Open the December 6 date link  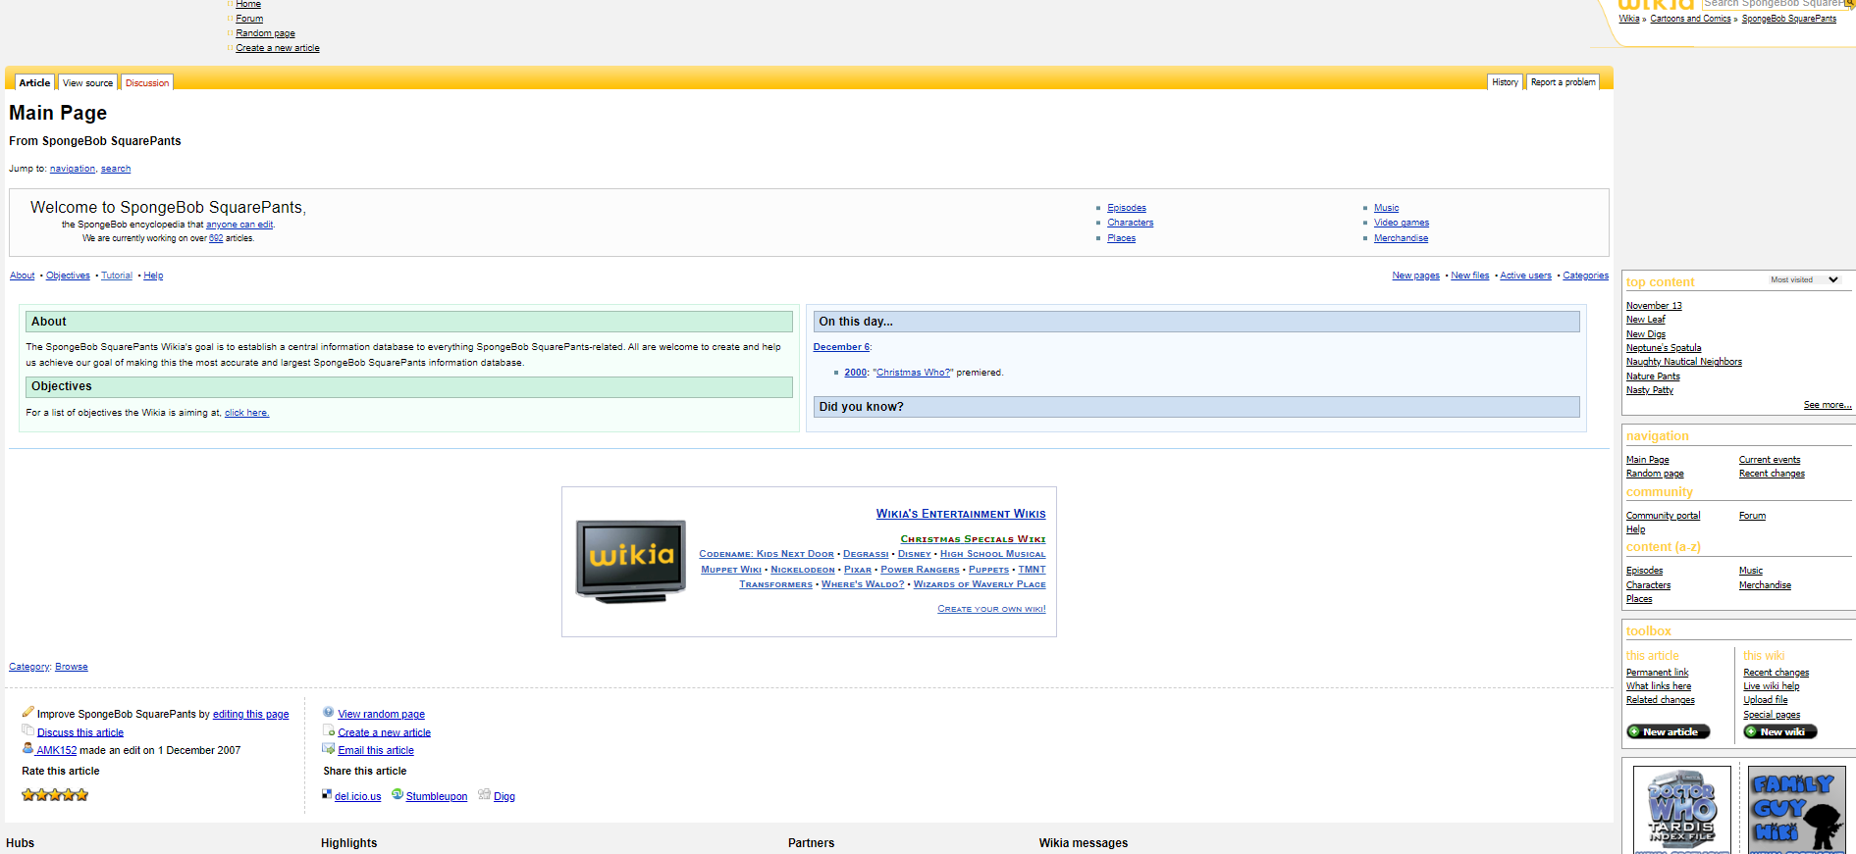841,347
